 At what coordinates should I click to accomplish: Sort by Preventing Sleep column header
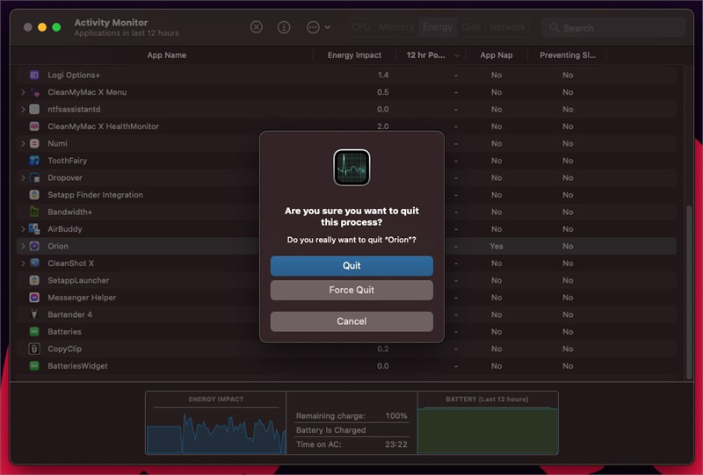(567, 55)
